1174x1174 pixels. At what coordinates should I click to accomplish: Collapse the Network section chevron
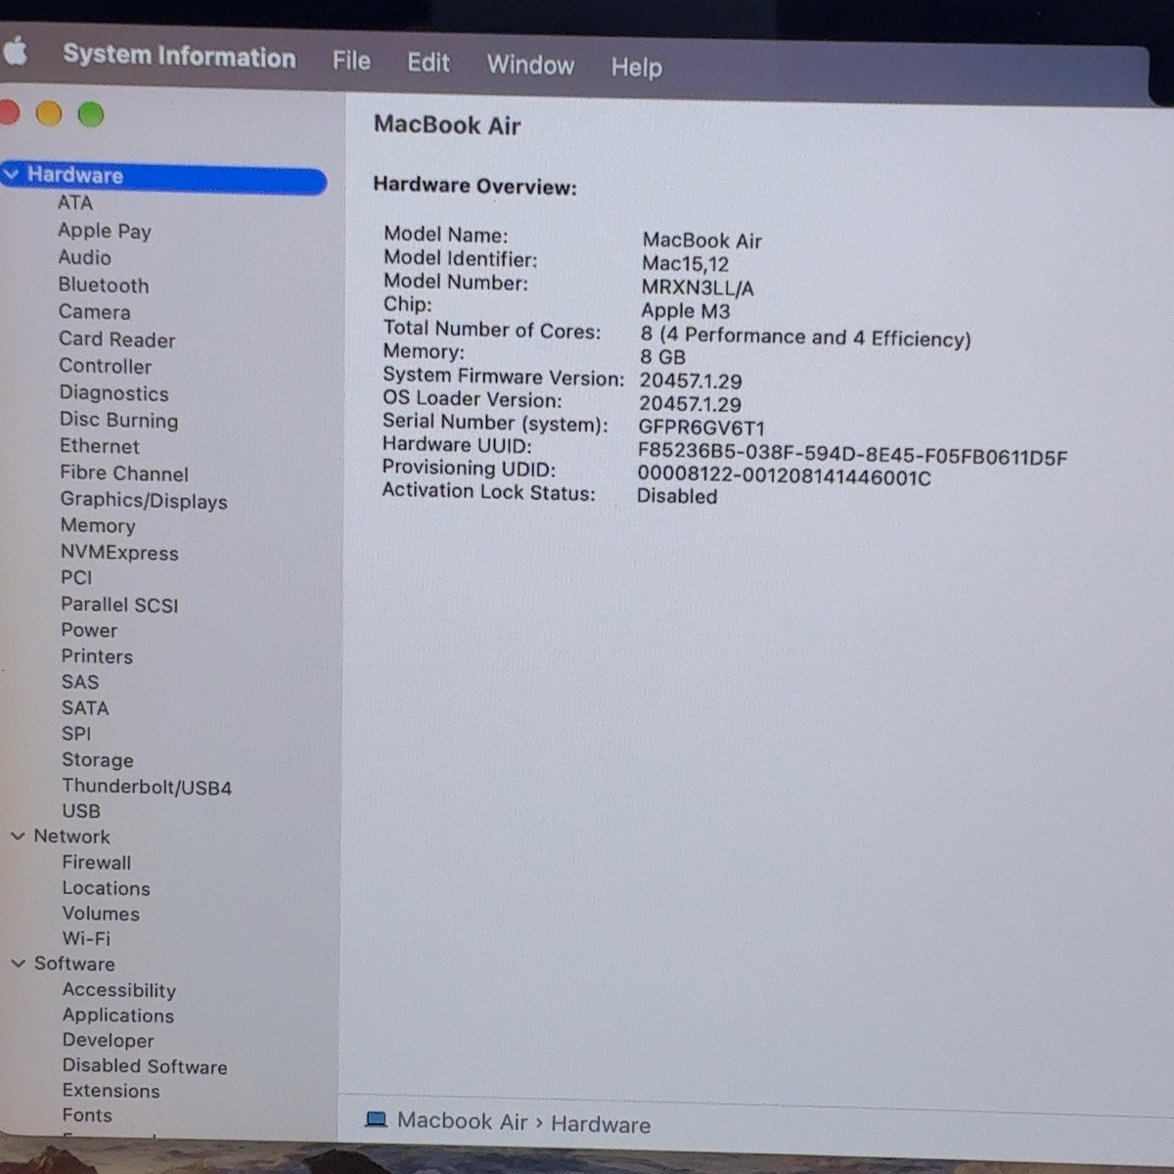[x=18, y=836]
